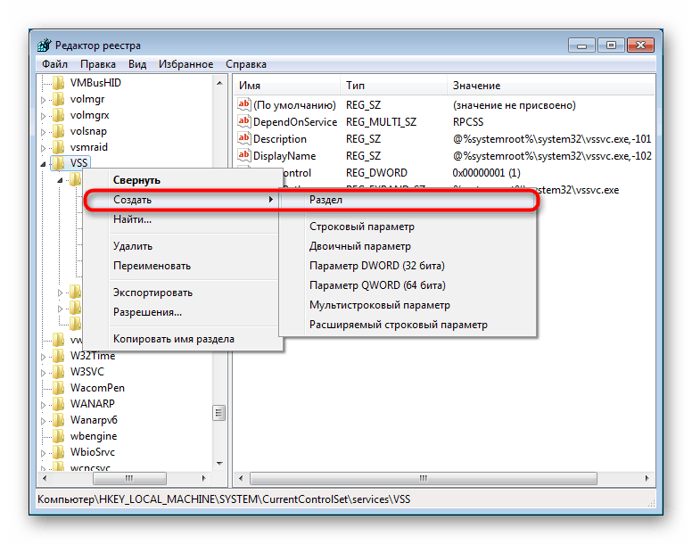
Task: Open the Вид menu
Action: [x=137, y=64]
